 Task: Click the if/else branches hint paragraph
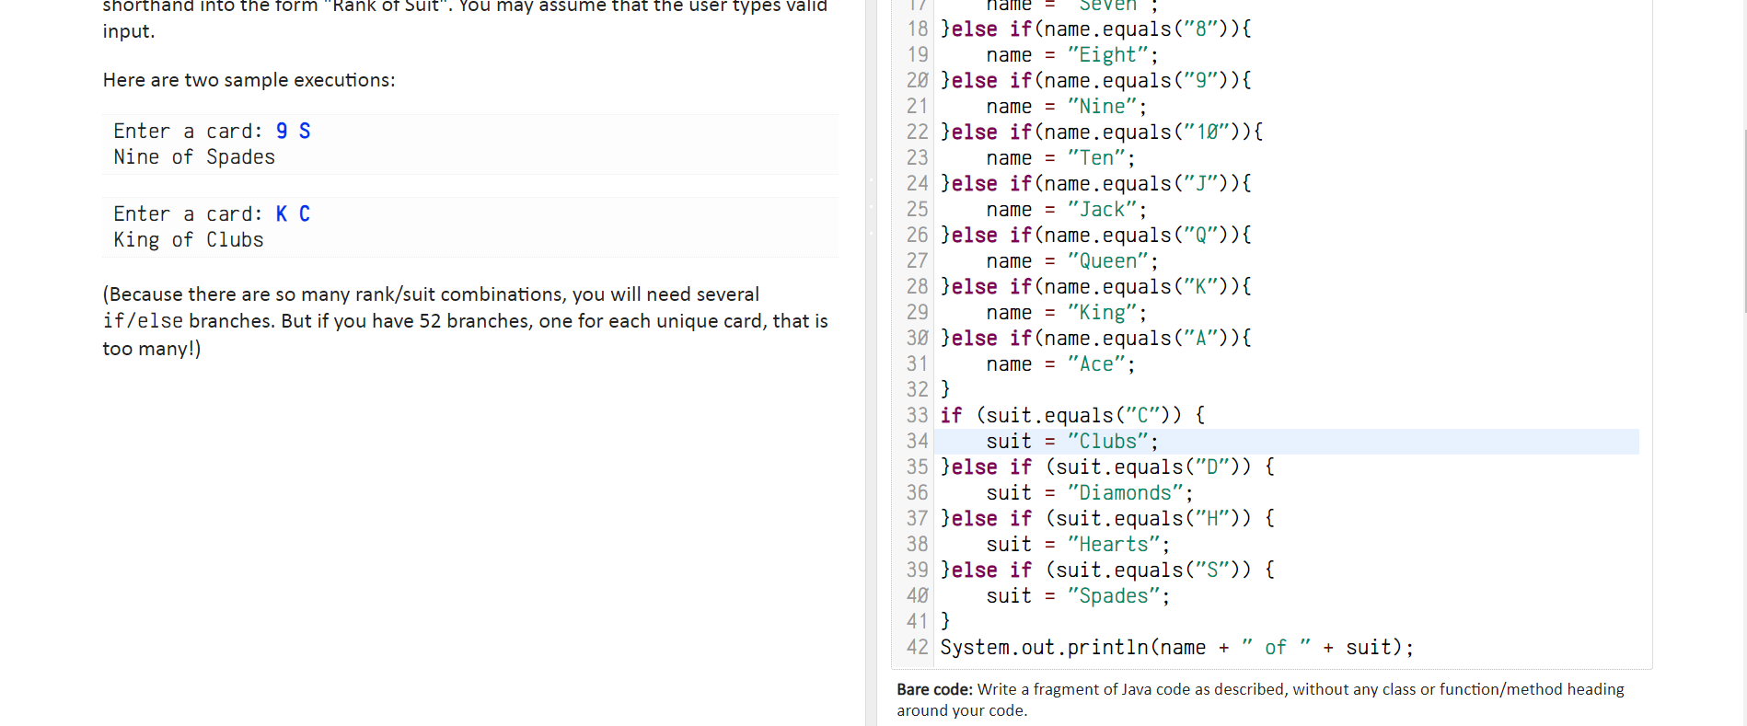(x=466, y=321)
